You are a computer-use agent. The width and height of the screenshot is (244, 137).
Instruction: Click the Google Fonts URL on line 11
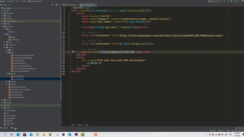coord(171,35)
